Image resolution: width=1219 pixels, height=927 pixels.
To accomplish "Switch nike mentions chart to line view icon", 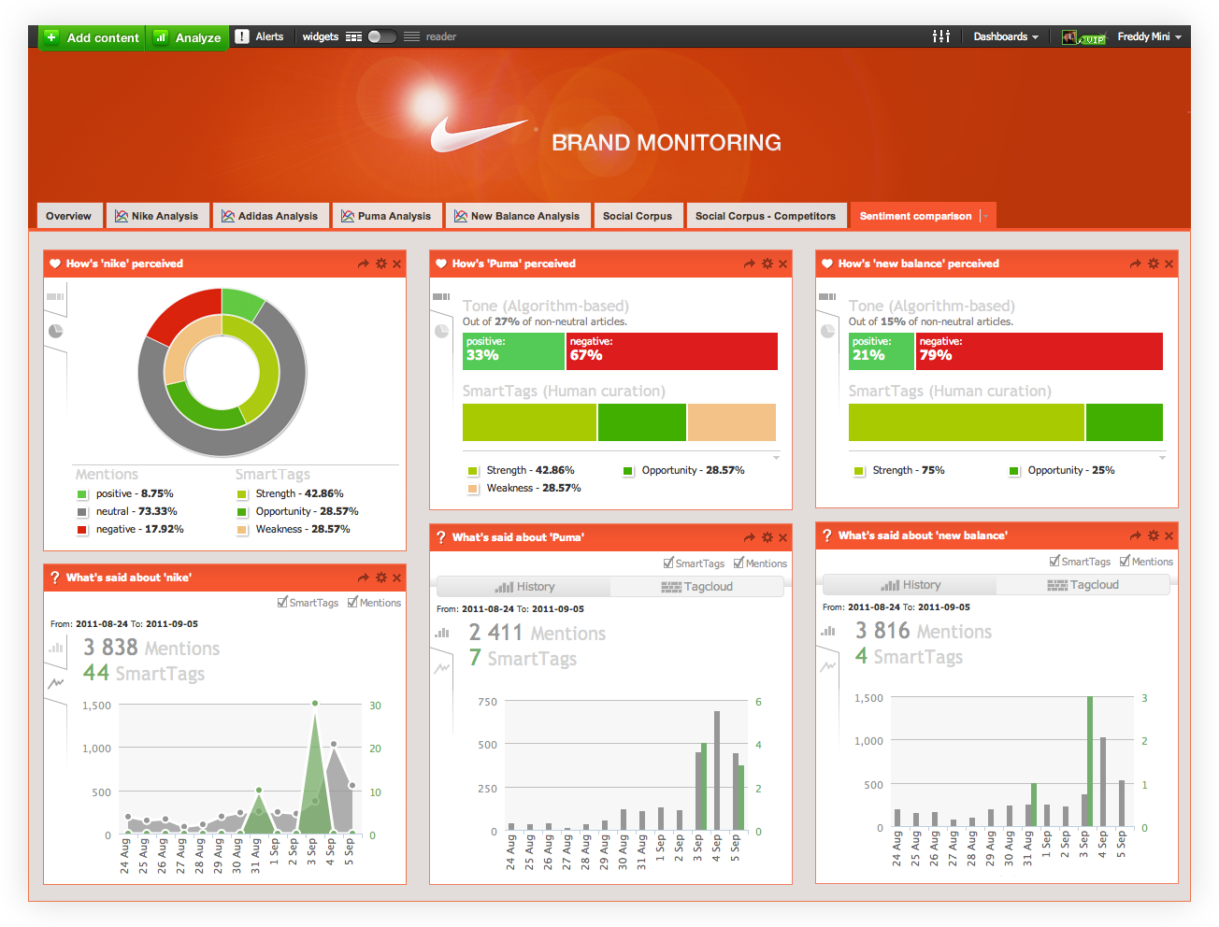I will 56,683.
